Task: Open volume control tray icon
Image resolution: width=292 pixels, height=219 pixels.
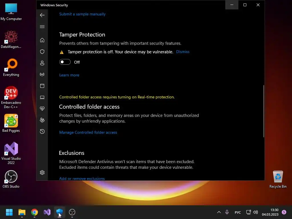Action: click(x=255, y=212)
